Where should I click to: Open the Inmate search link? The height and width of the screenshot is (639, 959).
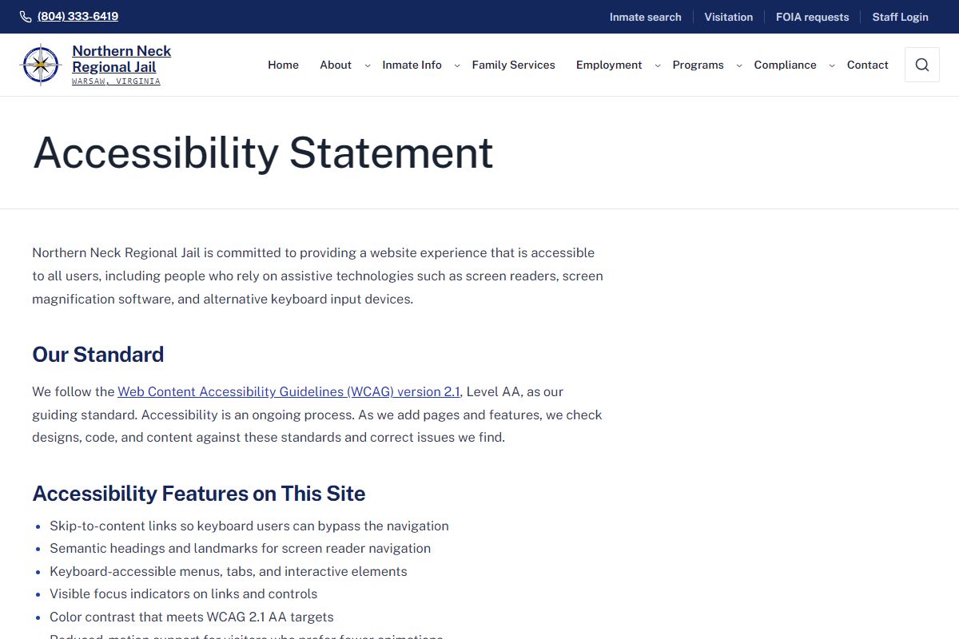pyautogui.click(x=646, y=17)
